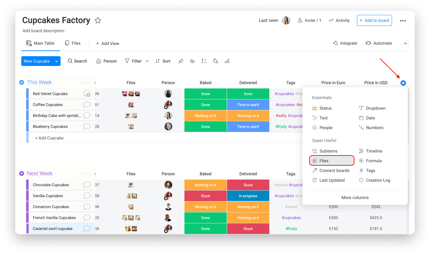Open the Person filter
The image size is (430, 254).
107,61
